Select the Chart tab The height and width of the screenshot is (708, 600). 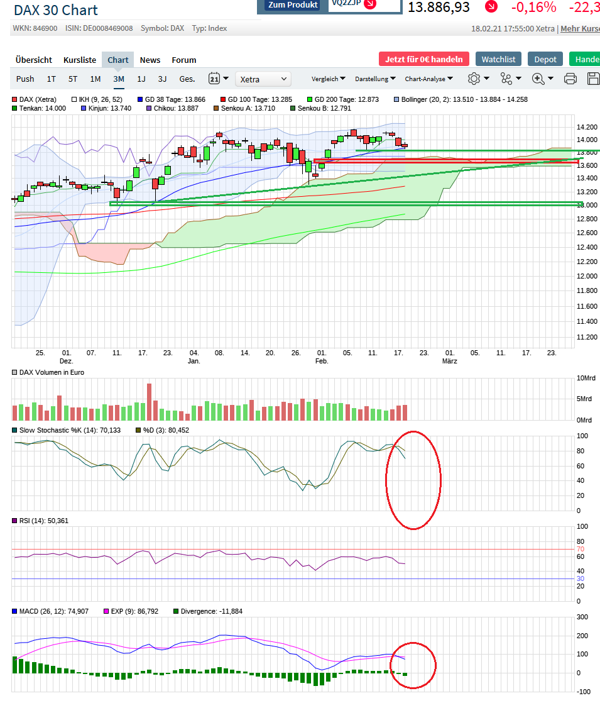tap(117, 60)
